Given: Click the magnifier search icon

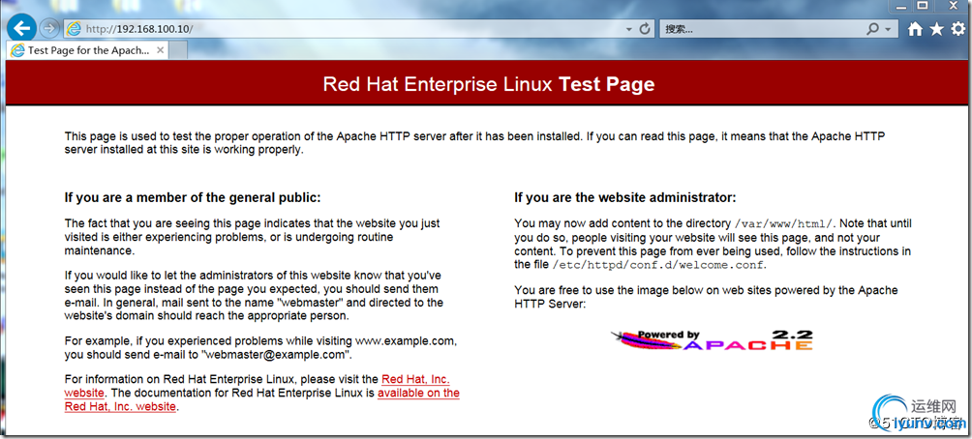Looking at the screenshot, I should pyautogui.click(x=873, y=28).
